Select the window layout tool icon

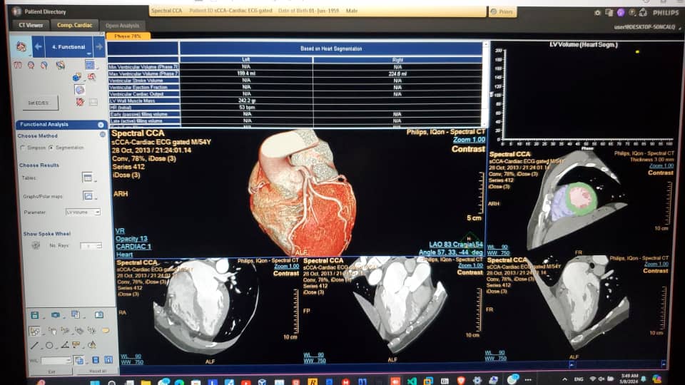point(34,332)
